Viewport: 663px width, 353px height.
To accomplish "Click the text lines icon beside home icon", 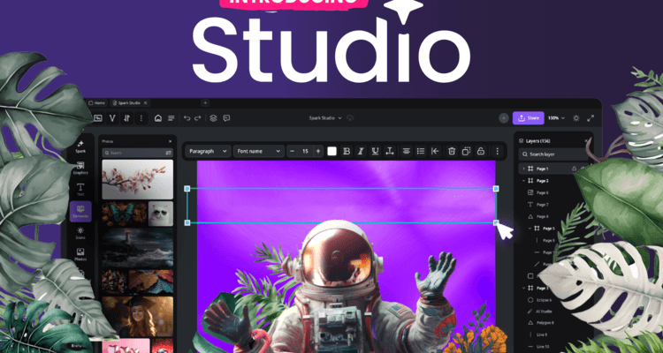I will [x=171, y=118].
